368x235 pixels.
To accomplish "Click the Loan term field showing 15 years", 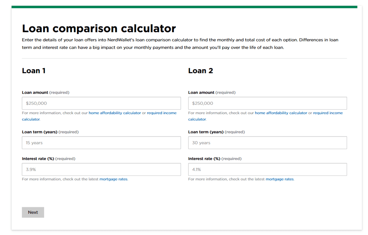I will pyautogui.click(x=101, y=143).
